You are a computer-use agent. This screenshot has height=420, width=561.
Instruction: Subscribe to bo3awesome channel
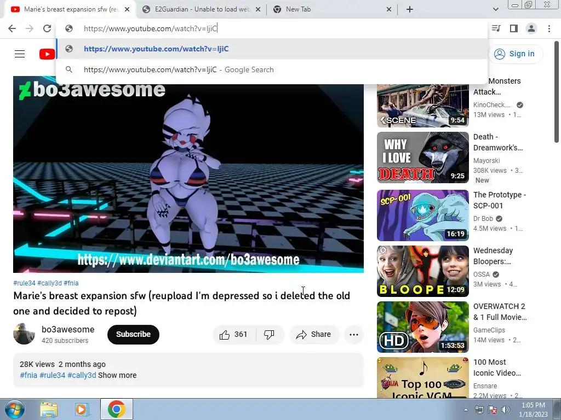(133, 335)
